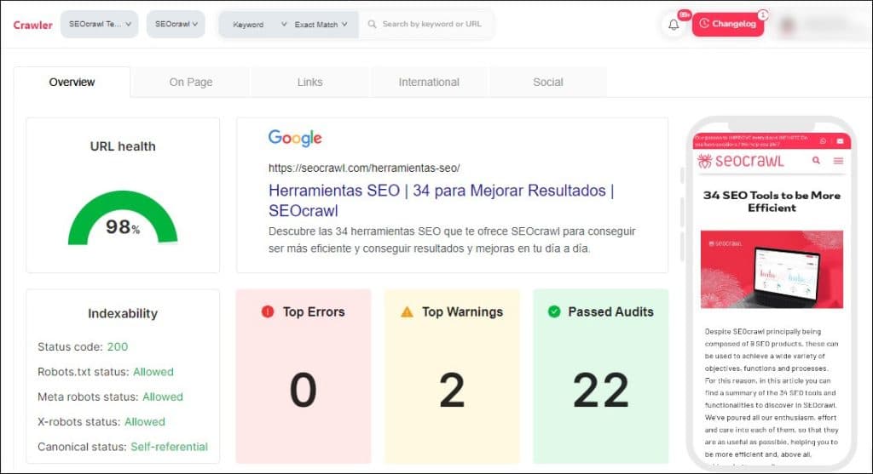
Task: Switch to the International tab
Action: click(429, 83)
